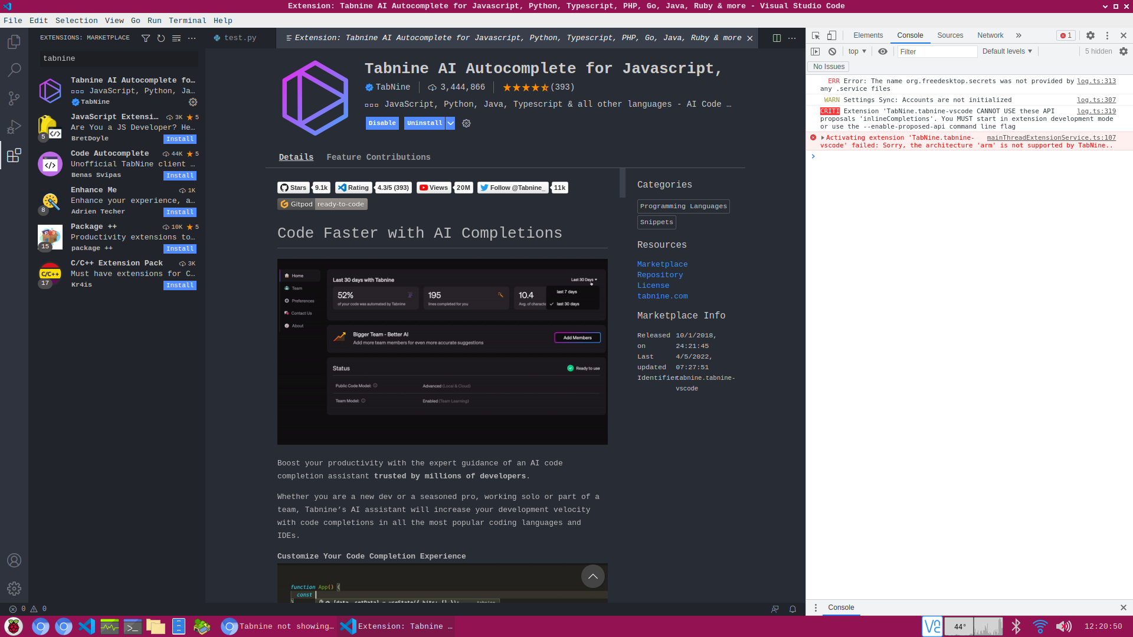Open the Default levels dropdown in Console
The image size is (1133, 637).
click(1006, 51)
